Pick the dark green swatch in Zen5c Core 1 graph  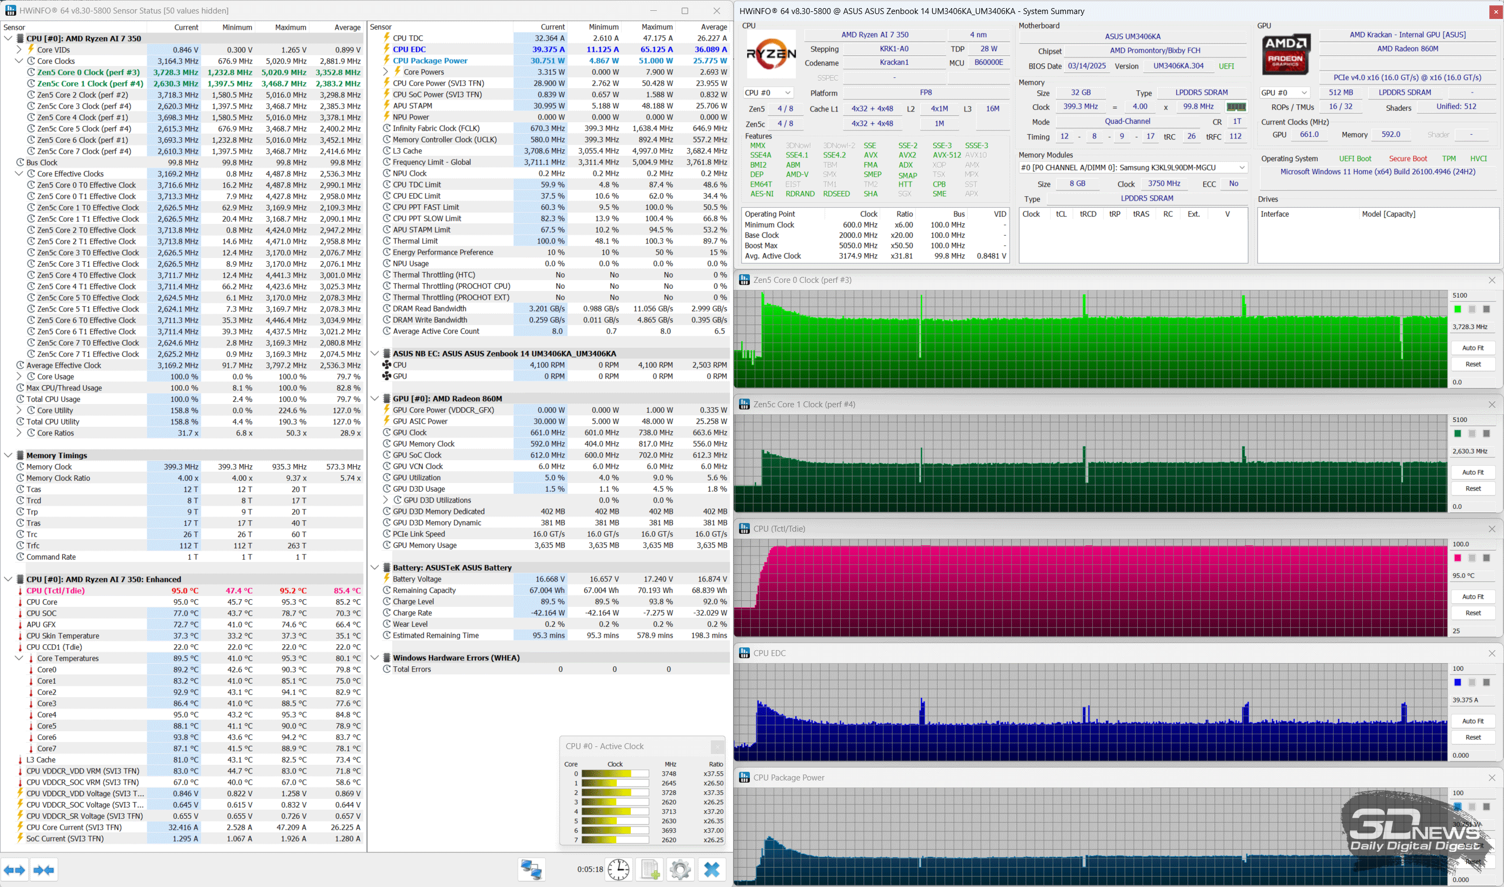(1457, 433)
